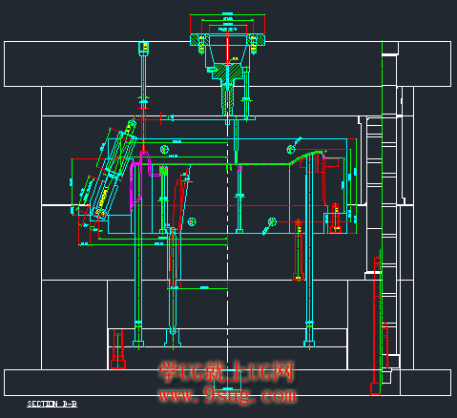This screenshot has width=457, height=418.
Task: Open the www.9sug.com watermark link
Action: [227, 395]
